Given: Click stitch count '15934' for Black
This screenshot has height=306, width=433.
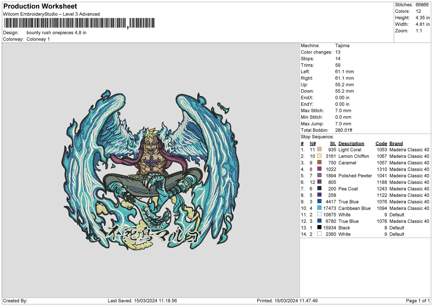Looking at the screenshot, I should (x=330, y=228).
